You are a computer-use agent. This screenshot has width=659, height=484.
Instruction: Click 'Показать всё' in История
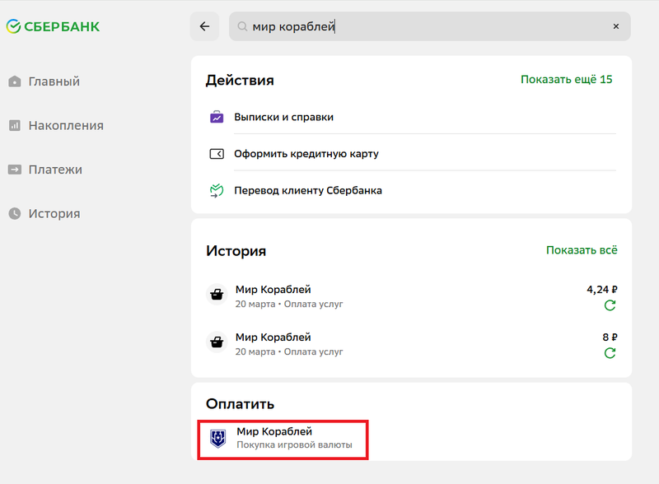582,250
